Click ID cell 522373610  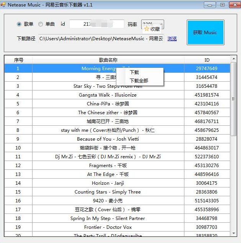(x=207, y=157)
